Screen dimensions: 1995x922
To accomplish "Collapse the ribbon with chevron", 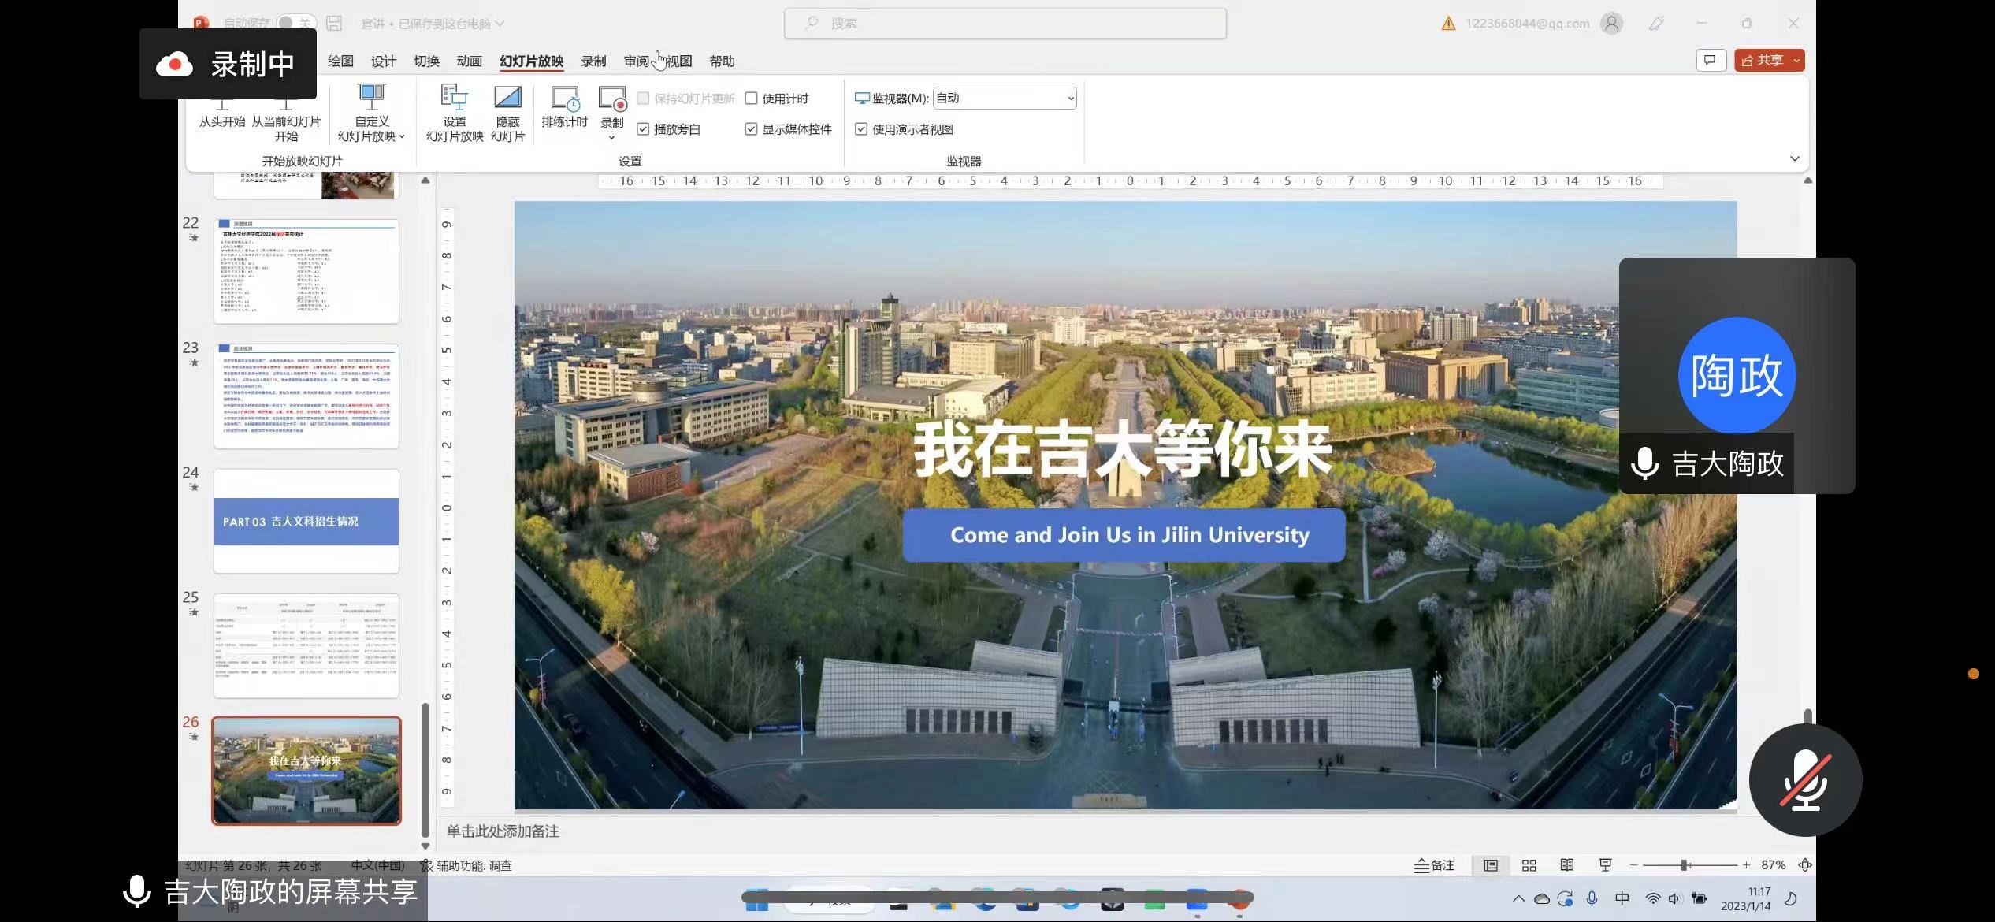I will point(1795,159).
